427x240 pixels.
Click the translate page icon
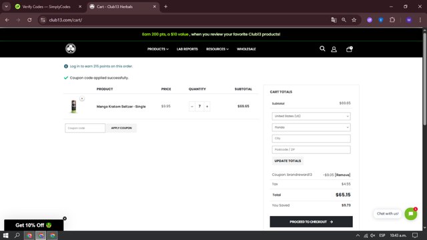pyautogui.click(x=334, y=20)
